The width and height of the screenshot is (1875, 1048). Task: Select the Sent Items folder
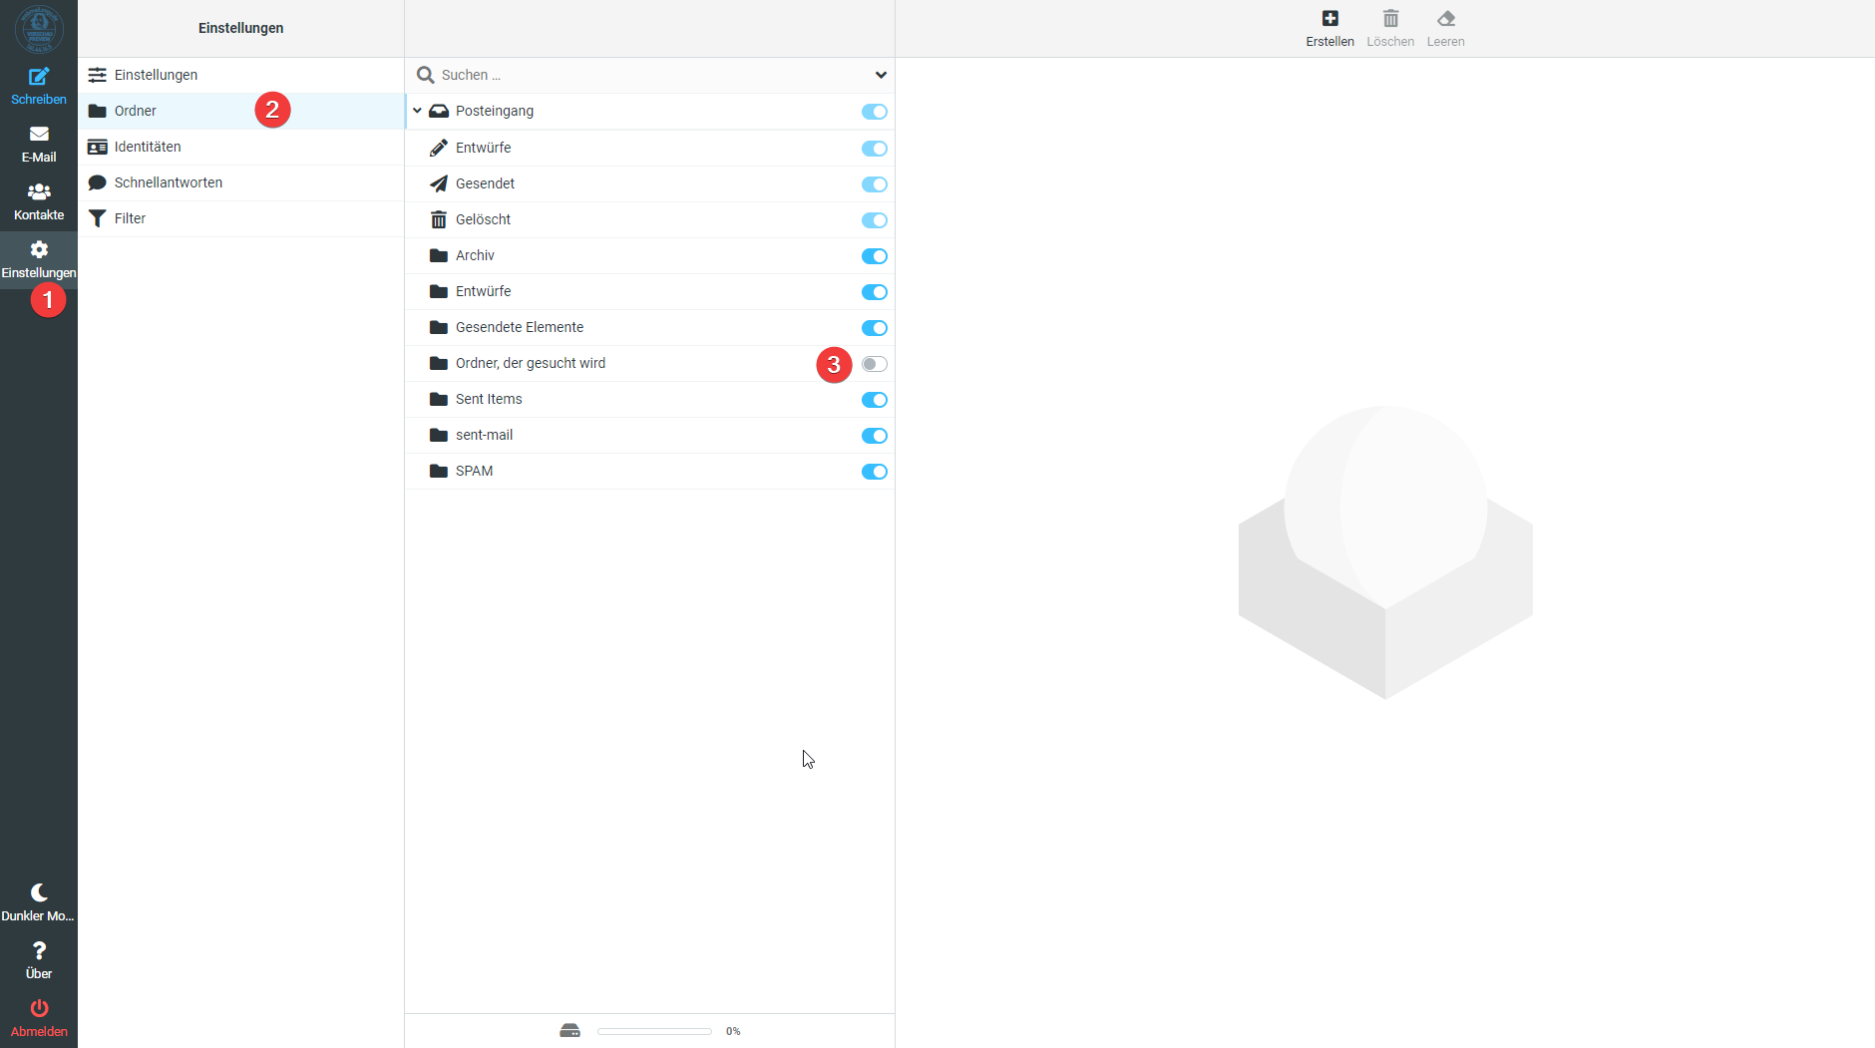click(x=489, y=399)
